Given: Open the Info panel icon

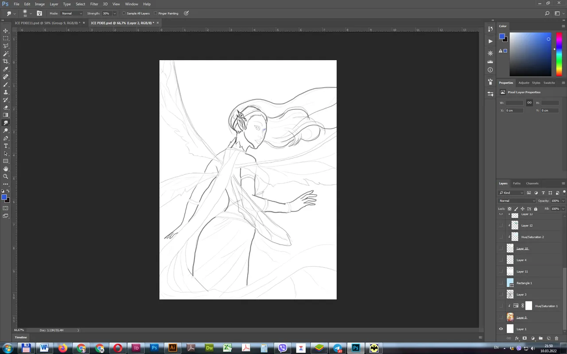Looking at the screenshot, I should pyautogui.click(x=490, y=70).
